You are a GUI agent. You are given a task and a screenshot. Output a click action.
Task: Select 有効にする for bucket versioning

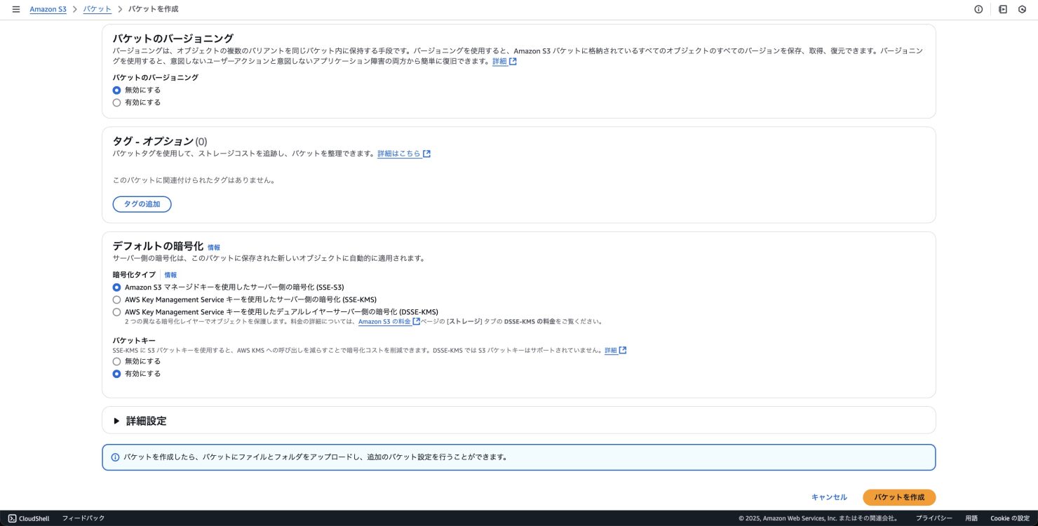(116, 102)
